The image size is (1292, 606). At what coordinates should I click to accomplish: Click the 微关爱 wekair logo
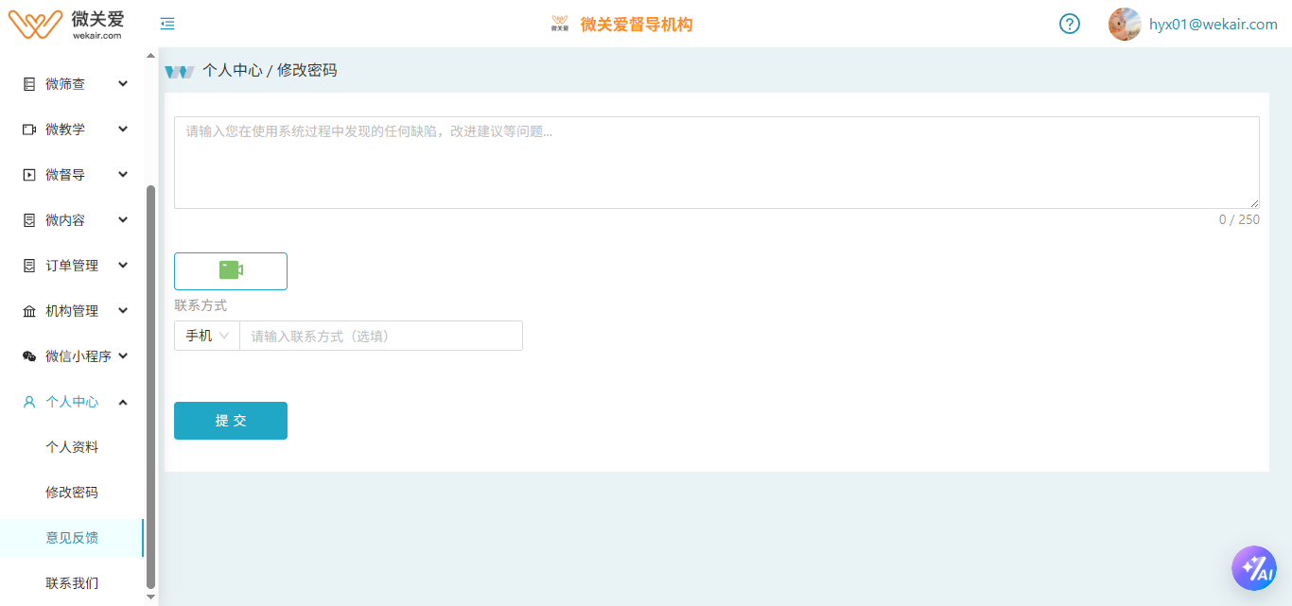click(x=66, y=25)
